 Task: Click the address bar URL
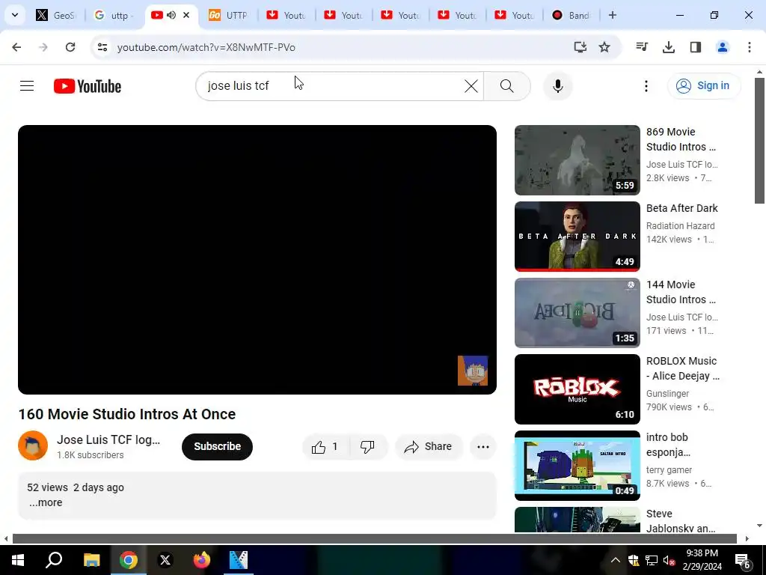[x=206, y=47]
